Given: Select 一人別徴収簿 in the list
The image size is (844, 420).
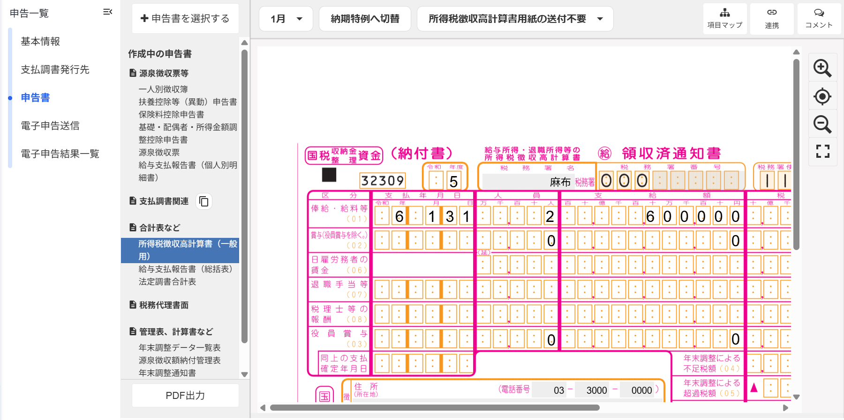Looking at the screenshot, I should click(x=163, y=89).
